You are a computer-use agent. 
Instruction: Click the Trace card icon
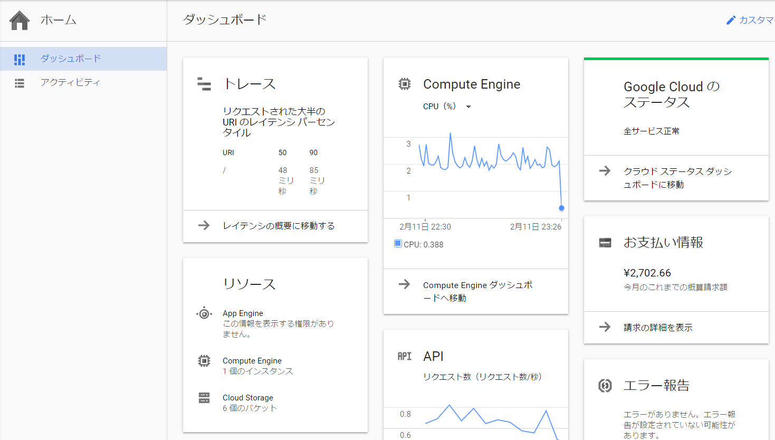[x=204, y=84]
